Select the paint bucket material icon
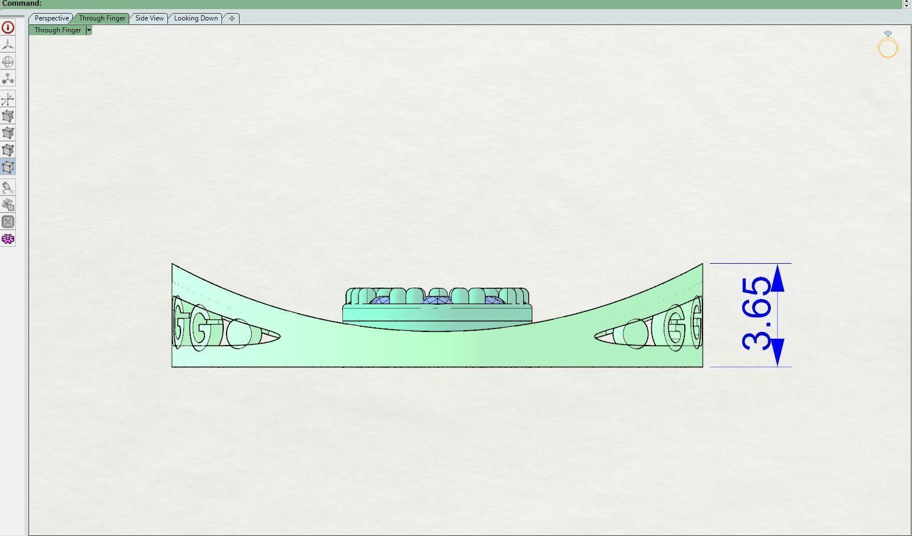The height and width of the screenshot is (536, 912). coord(8,188)
